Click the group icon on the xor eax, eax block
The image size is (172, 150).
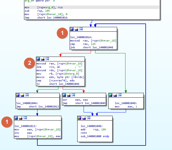[73, 95]
